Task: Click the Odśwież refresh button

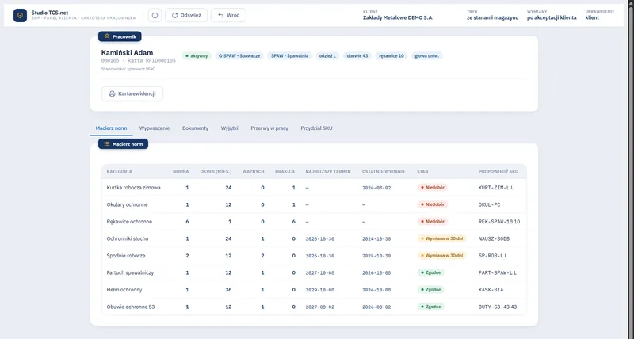Action: [x=186, y=15]
